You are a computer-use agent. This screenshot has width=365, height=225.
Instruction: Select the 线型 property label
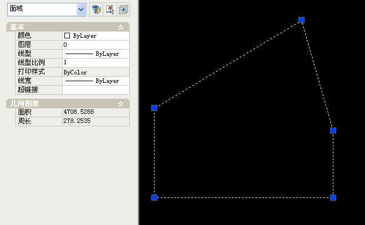[x=24, y=54]
